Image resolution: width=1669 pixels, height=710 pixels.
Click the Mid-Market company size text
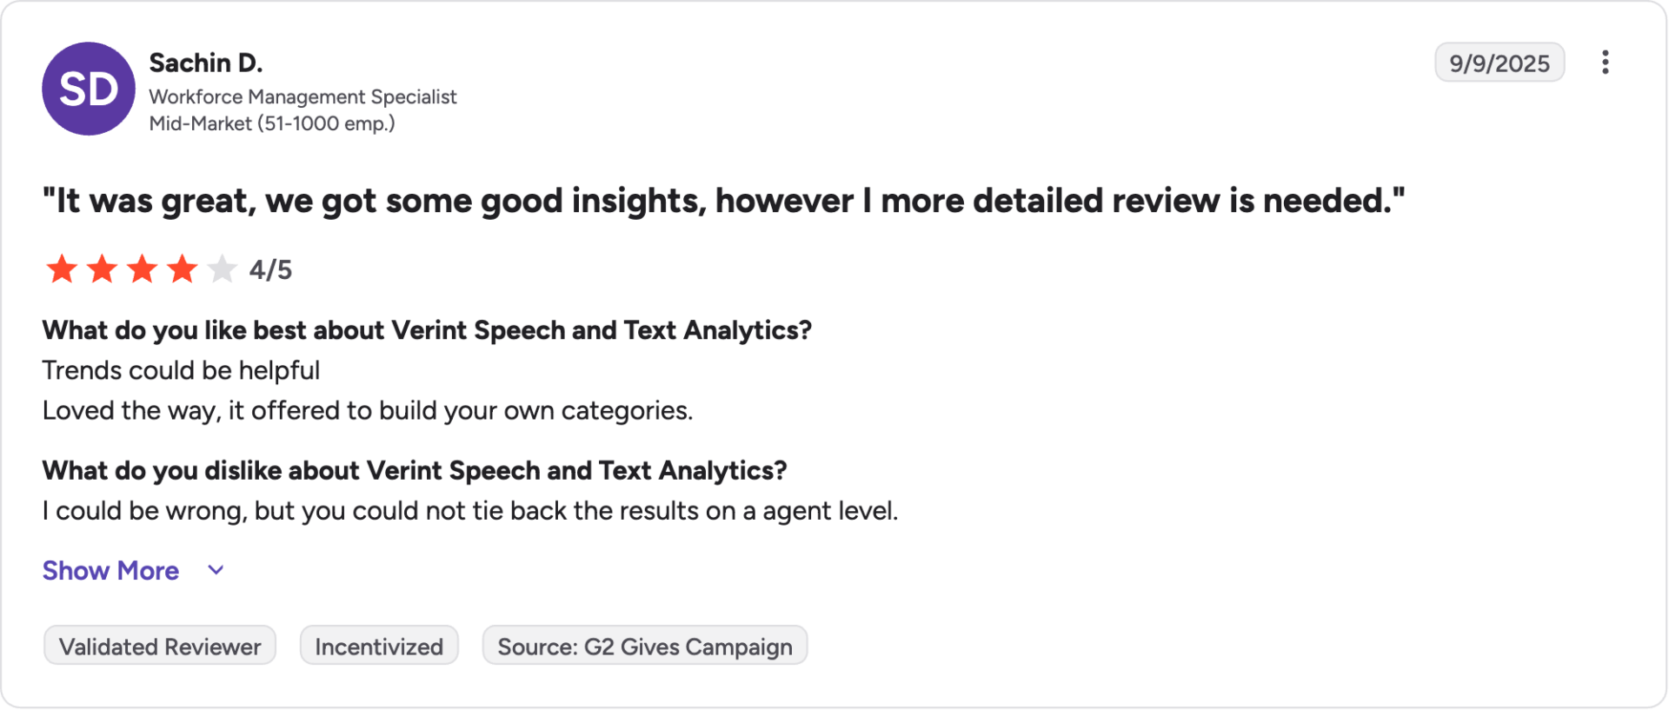click(272, 123)
